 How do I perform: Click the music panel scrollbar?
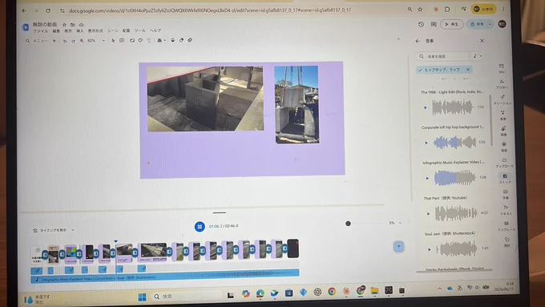point(491,120)
